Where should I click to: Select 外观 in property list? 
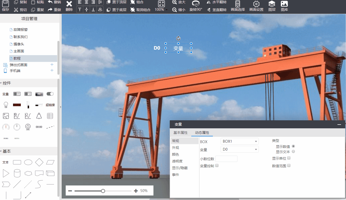click(x=176, y=148)
